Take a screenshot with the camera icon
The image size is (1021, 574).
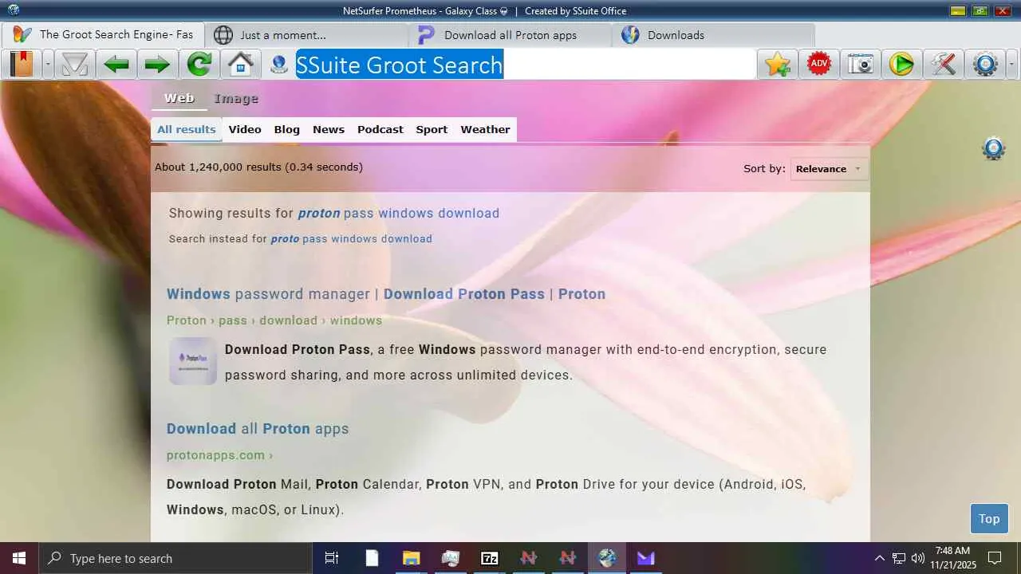pyautogui.click(x=861, y=64)
